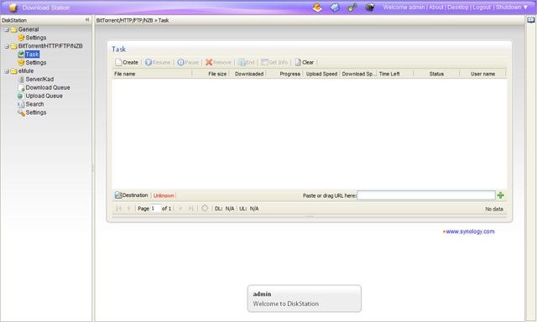Open Settings under General

tap(36, 38)
